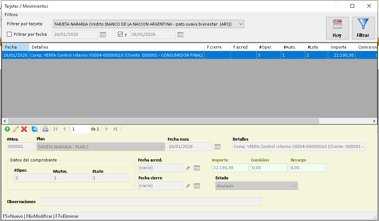The image size is (379, 221).
Task: Edit Fecha acred. with its pencil icon
Action: [x=188, y=168]
